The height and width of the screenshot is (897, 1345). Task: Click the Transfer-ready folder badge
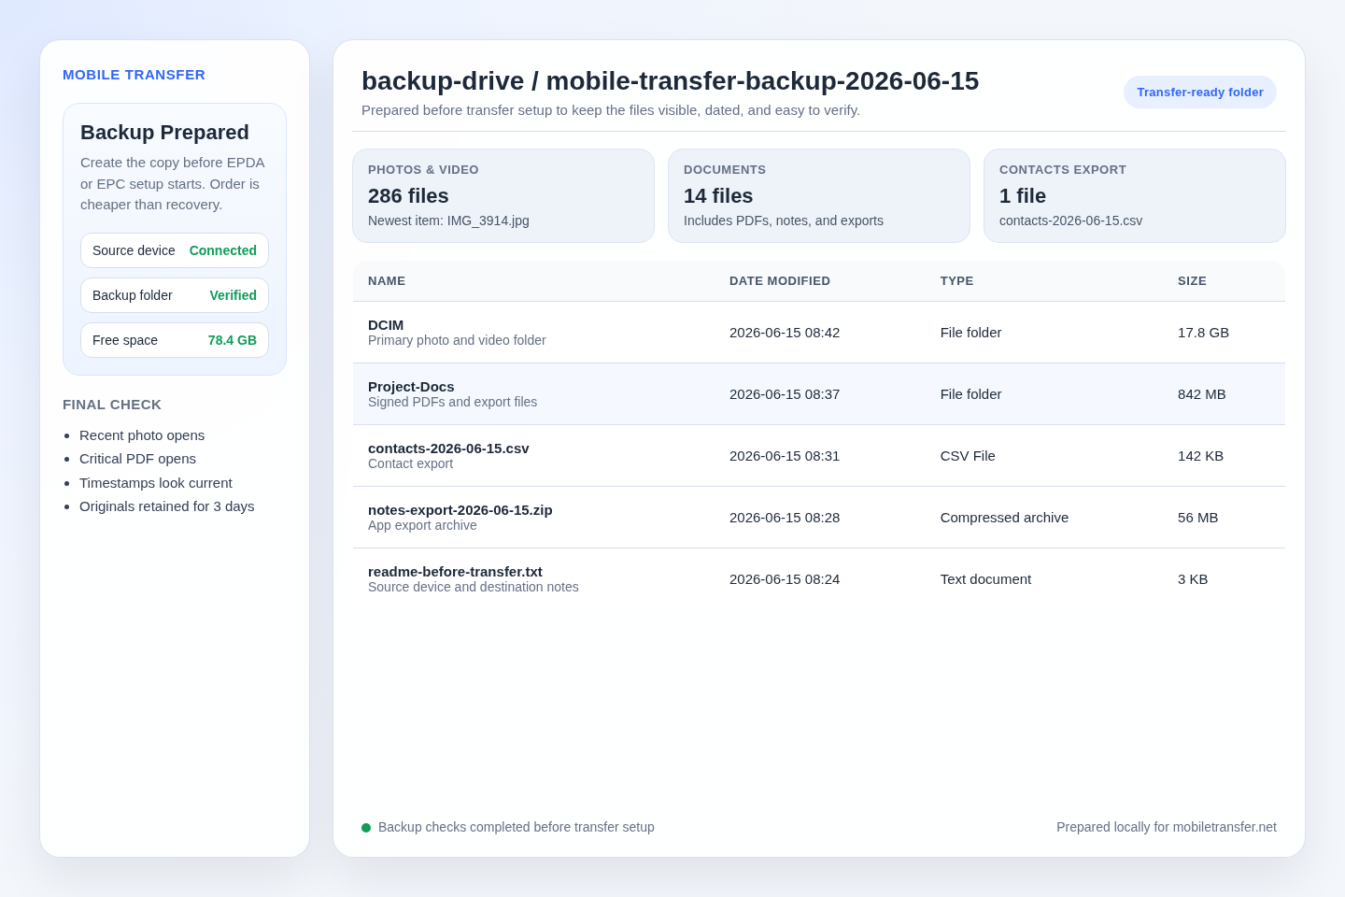(x=1199, y=92)
